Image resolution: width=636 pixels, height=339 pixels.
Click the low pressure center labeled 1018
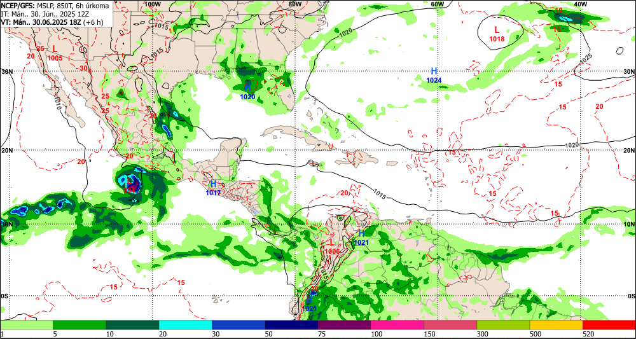497,34
